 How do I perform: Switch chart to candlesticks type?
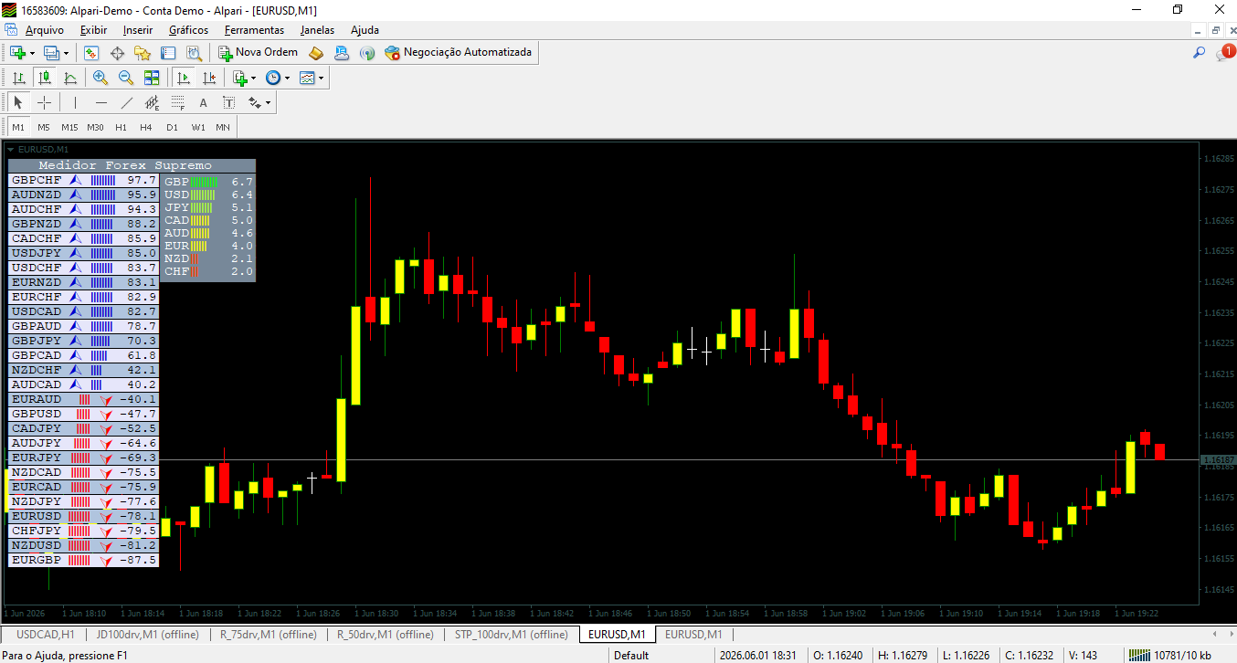(x=44, y=79)
